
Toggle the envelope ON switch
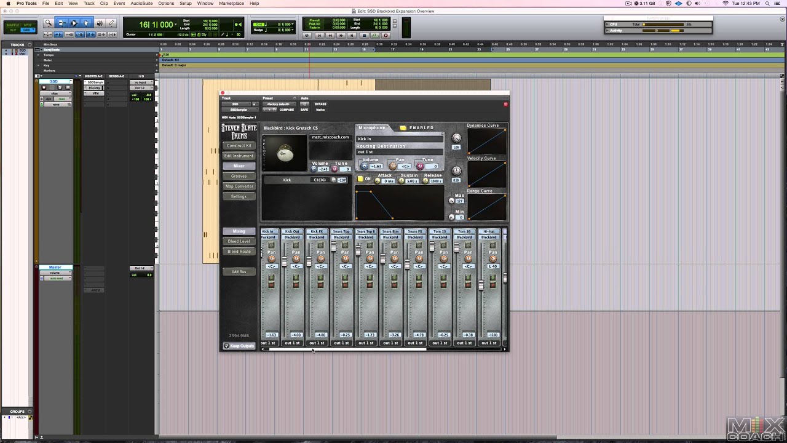tap(360, 179)
